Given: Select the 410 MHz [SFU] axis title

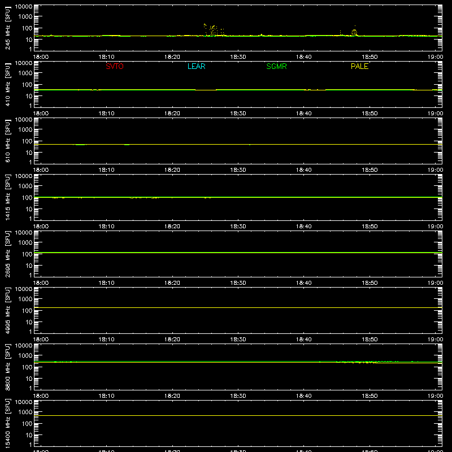Looking at the screenshot, I should tap(8, 85).
